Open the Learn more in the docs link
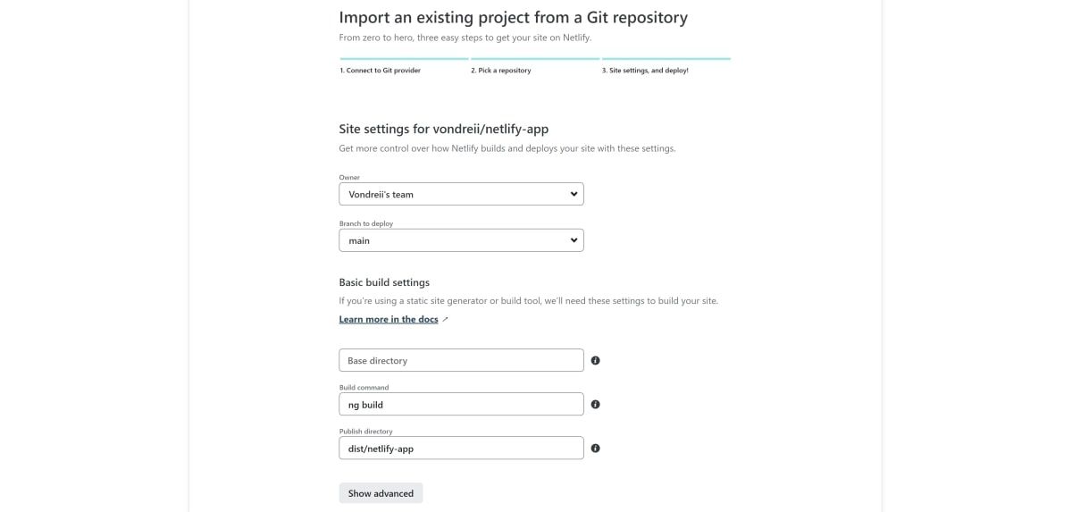The height and width of the screenshot is (512, 1072). [389, 320]
